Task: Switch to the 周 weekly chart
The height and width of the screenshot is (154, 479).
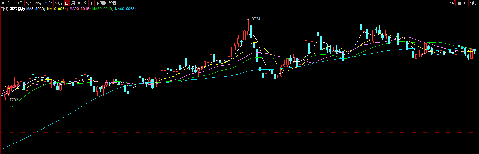Action: click(73, 3)
